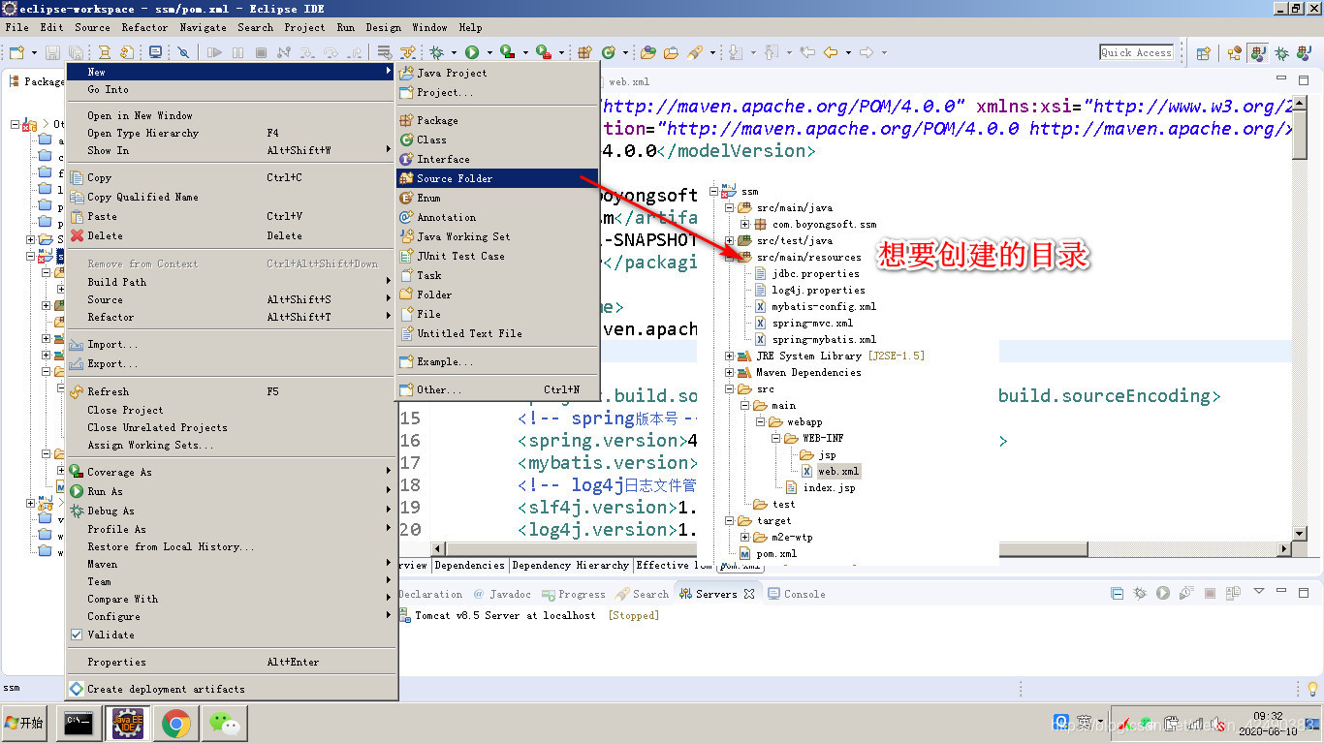Switch to the Dependency Hierarchy tab
This screenshot has height=744, width=1324.
[x=570, y=565]
